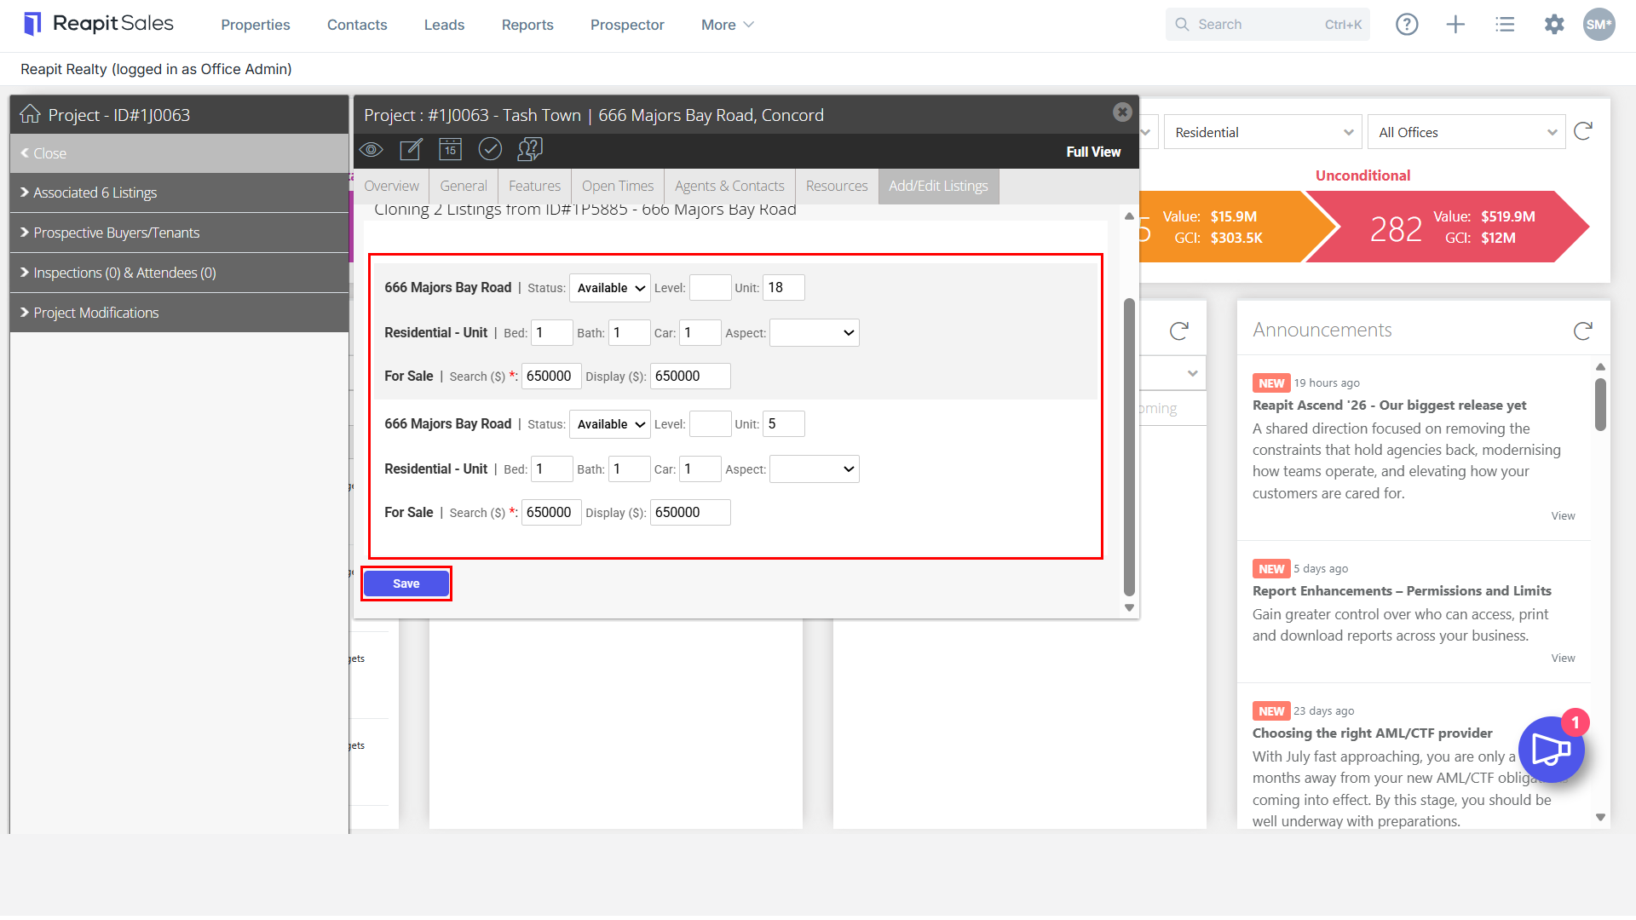The height and width of the screenshot is (920, 1636).
Task: Open the edit pencil icon in project toolbar
Action: click(411, 150)
